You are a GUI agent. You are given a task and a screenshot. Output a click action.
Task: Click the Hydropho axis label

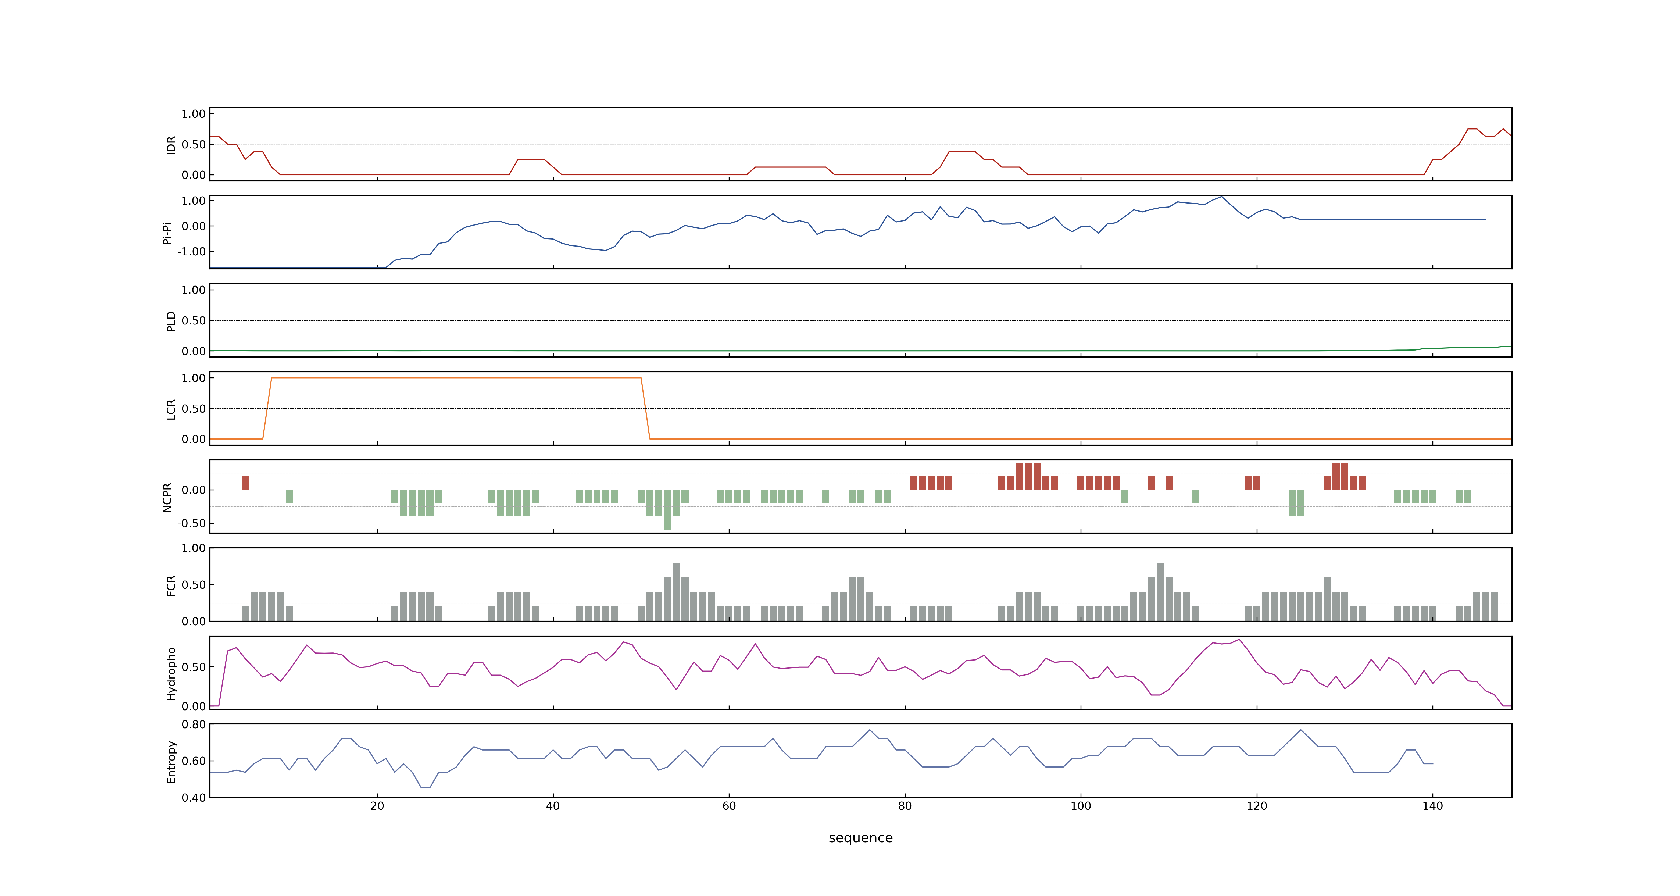coord(171,674)
